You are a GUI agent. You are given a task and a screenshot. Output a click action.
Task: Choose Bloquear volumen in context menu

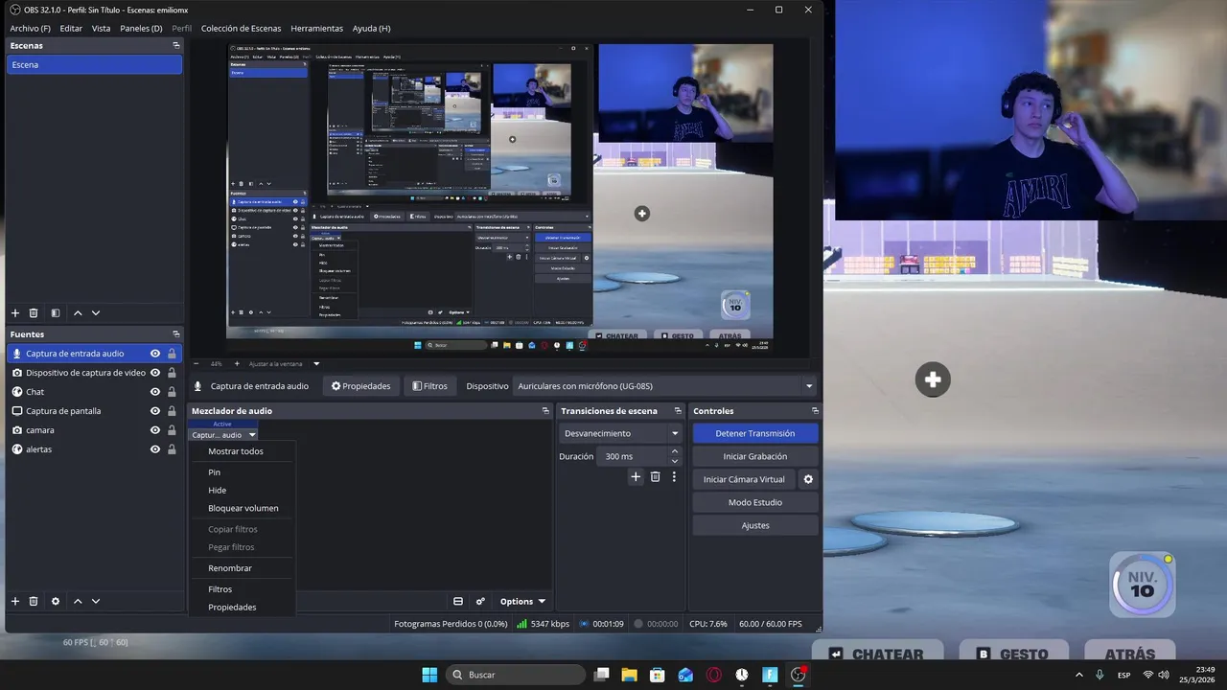243,508
